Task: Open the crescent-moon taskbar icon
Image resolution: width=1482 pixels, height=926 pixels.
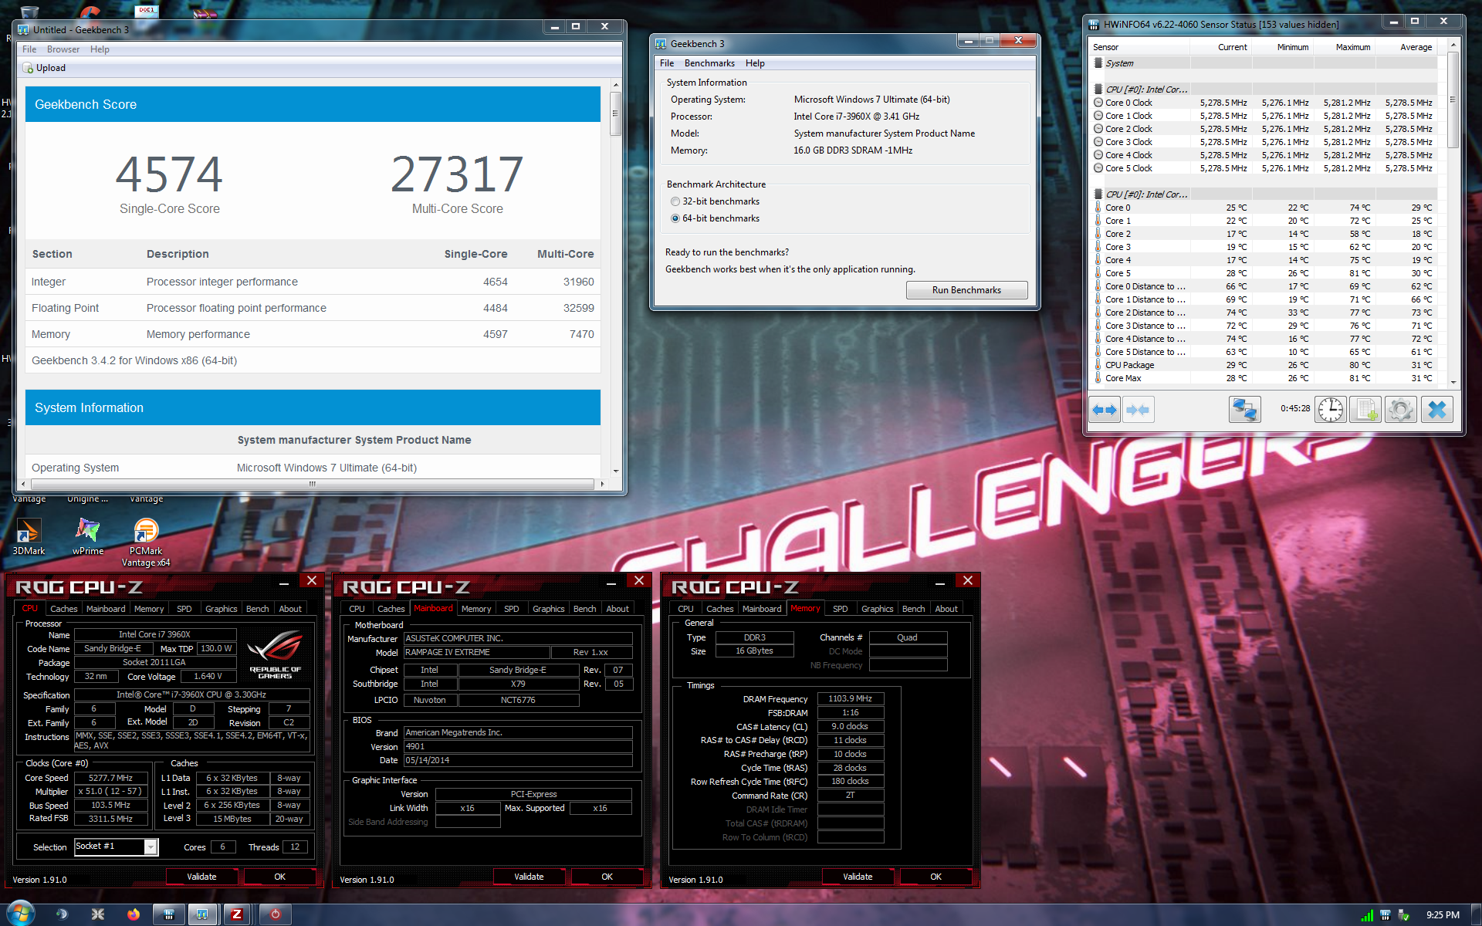Action: tap(62, 914)
